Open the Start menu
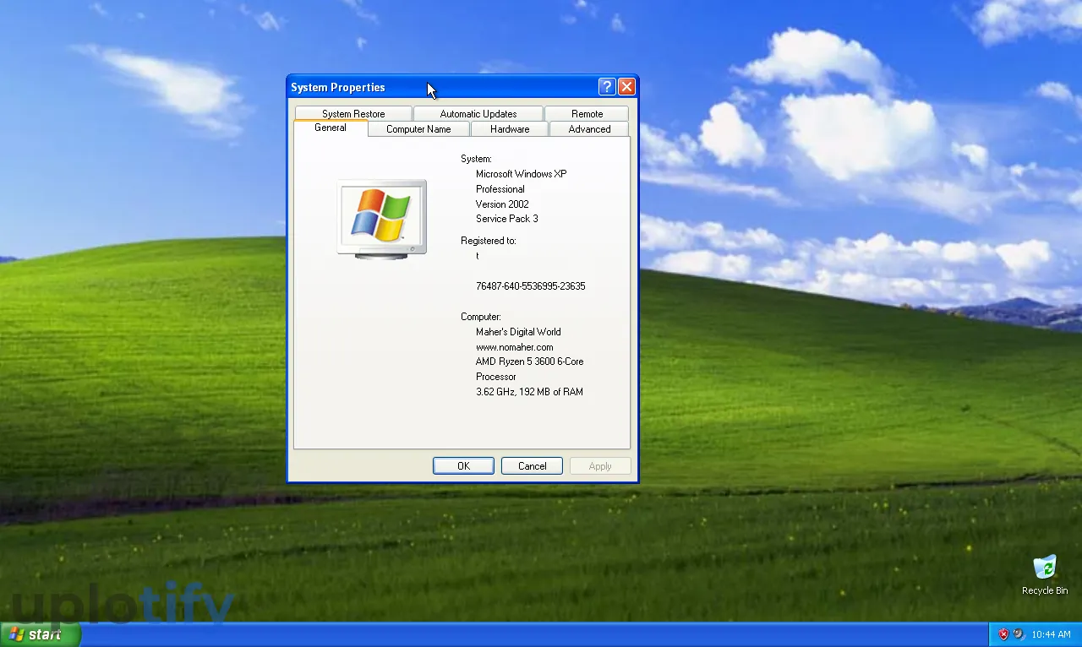The height and width of the screenshot is (647, 1082). pos(41,634)
